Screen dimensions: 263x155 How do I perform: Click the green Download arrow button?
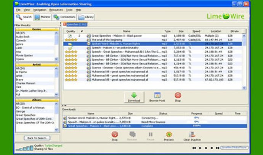click(x=134, y=97)
